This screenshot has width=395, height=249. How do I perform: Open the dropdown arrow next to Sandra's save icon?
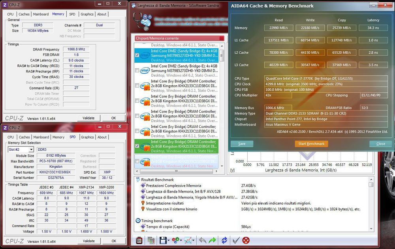[169, 240]
